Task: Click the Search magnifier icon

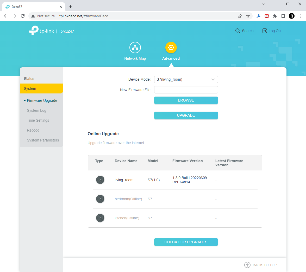Action: (x=238, y=31)
